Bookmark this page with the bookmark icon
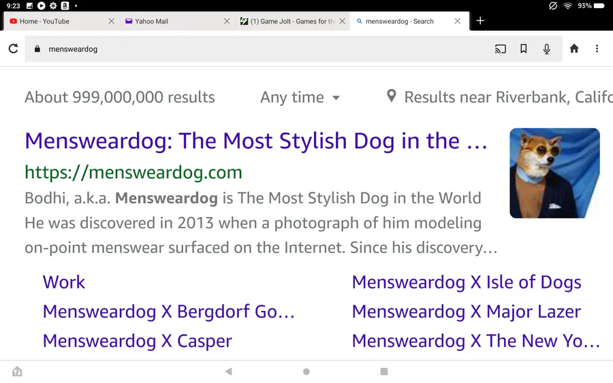This screenshot has width=613, height=383. (524, 49)
